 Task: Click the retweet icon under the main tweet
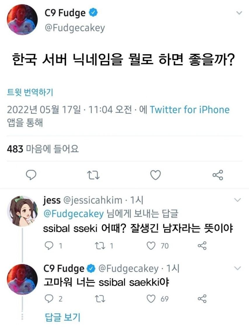(94, 175)
